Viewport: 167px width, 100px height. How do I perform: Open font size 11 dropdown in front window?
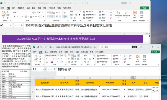point(65,56)
